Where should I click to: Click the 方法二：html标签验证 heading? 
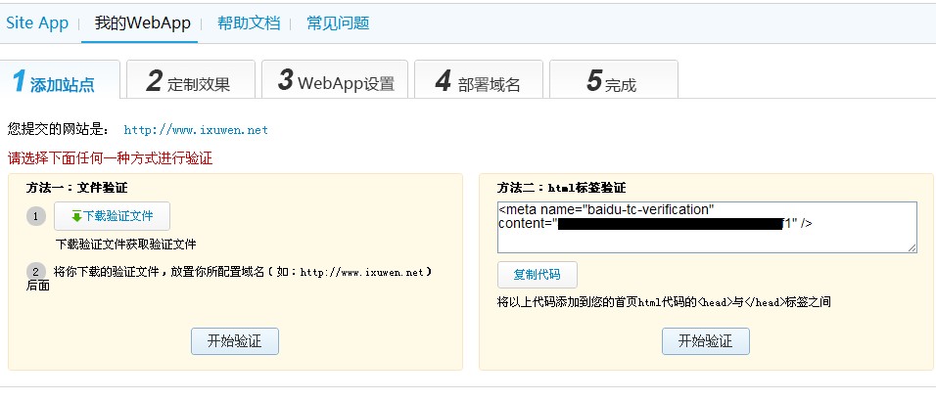[561, 187]
